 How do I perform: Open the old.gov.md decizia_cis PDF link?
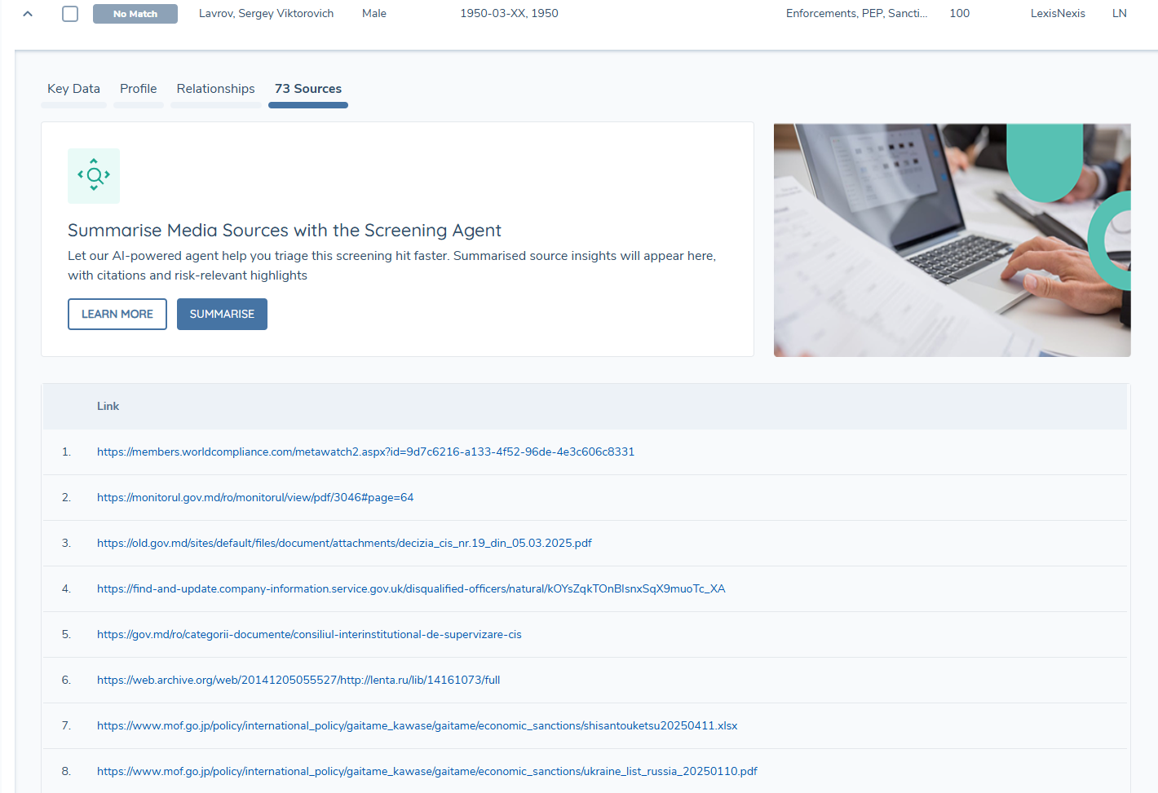point(344,543)
